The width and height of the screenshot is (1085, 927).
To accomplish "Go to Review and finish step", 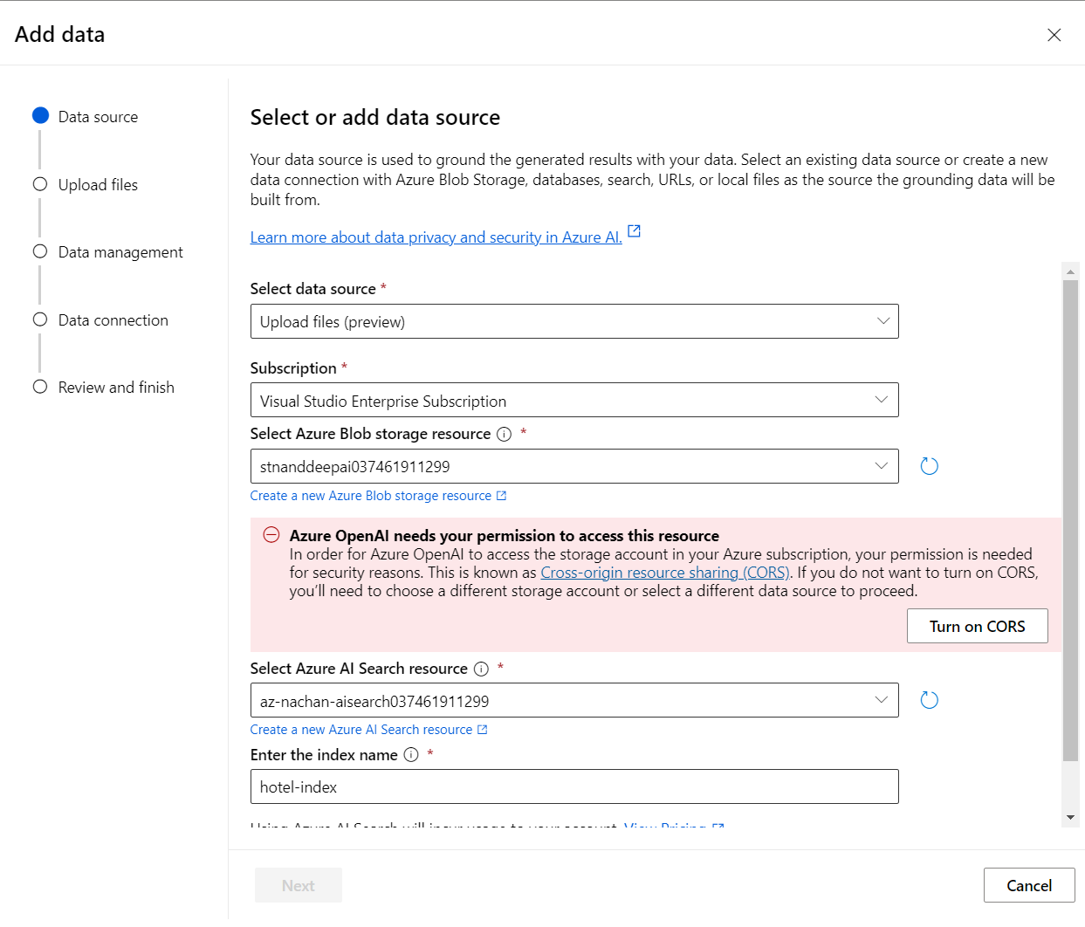I will [x=115, y=388].
